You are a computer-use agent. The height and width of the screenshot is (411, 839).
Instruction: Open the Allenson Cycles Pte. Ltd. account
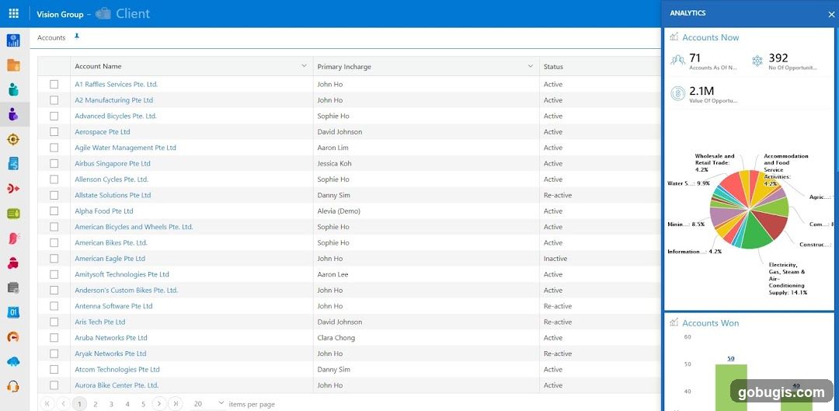point(112,179)
